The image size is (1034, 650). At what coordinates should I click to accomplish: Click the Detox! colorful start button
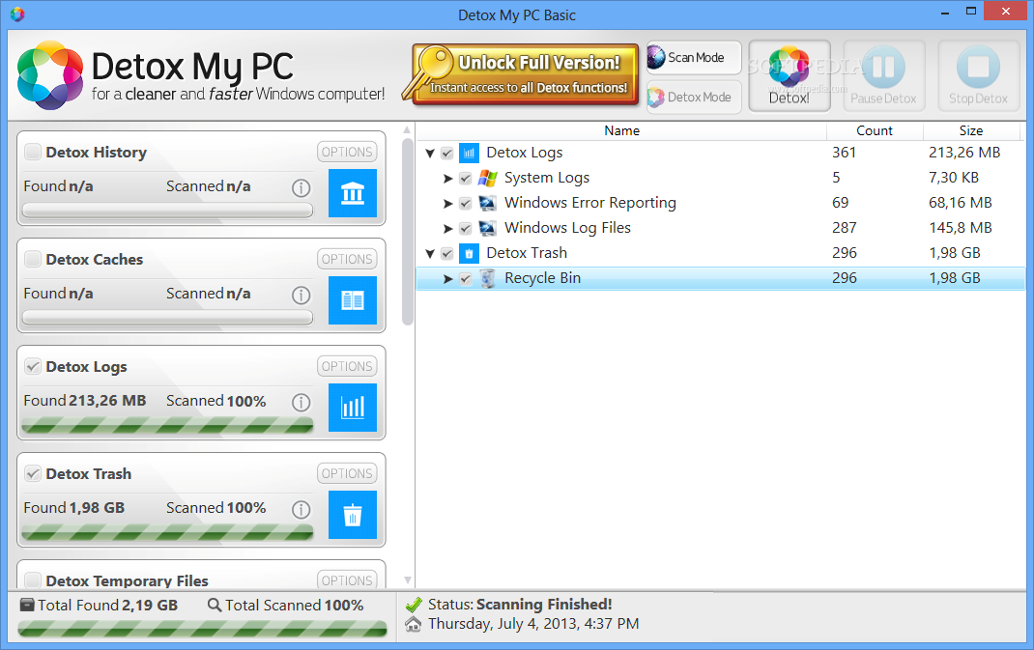click(790, 75)
